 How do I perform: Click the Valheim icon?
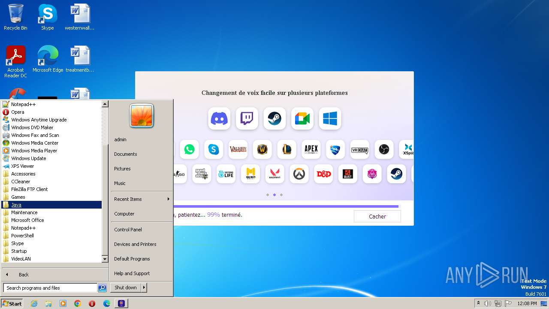(x=238, y=149)
